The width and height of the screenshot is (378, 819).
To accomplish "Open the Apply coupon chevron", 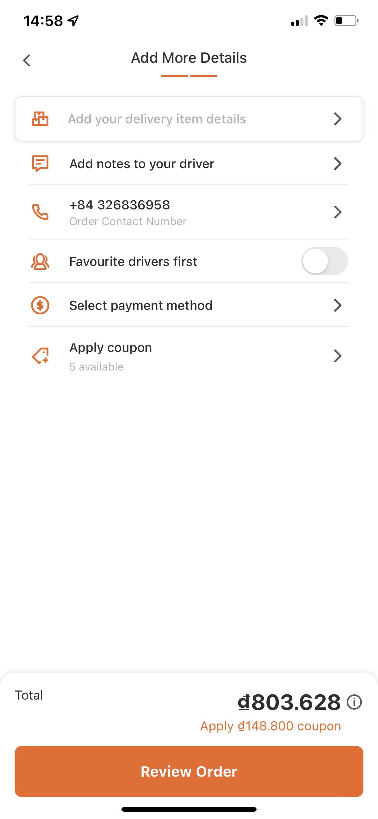I will (x=337, y=356).
